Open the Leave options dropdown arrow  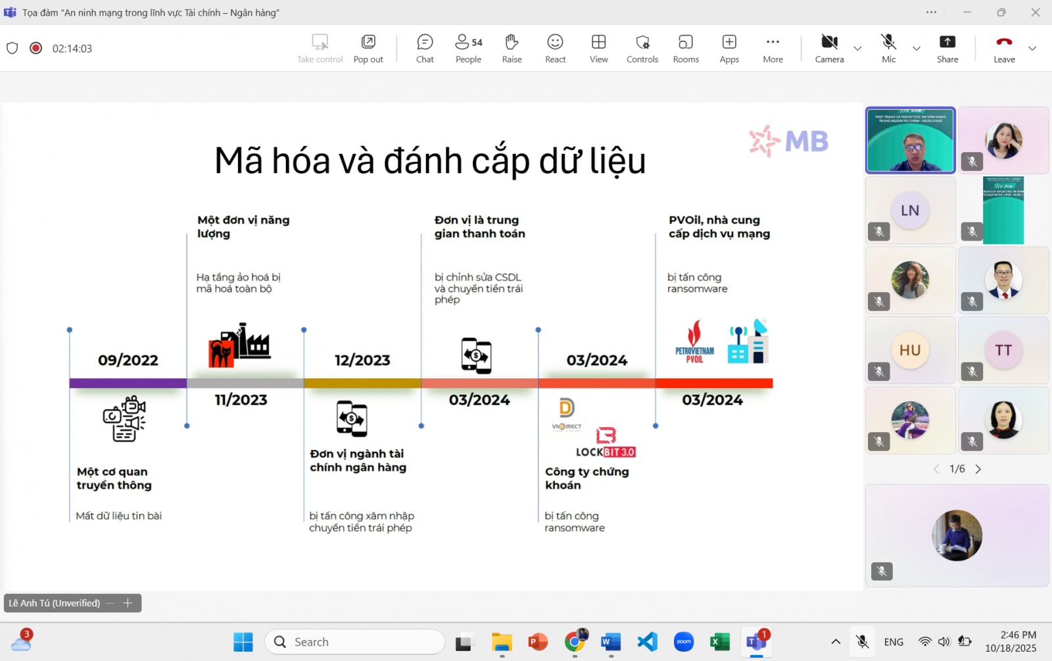(x=1032, y=49)
